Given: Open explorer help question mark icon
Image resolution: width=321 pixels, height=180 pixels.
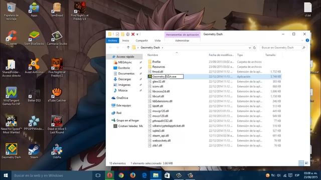Looking at the screenshot, I should point(307,40).
